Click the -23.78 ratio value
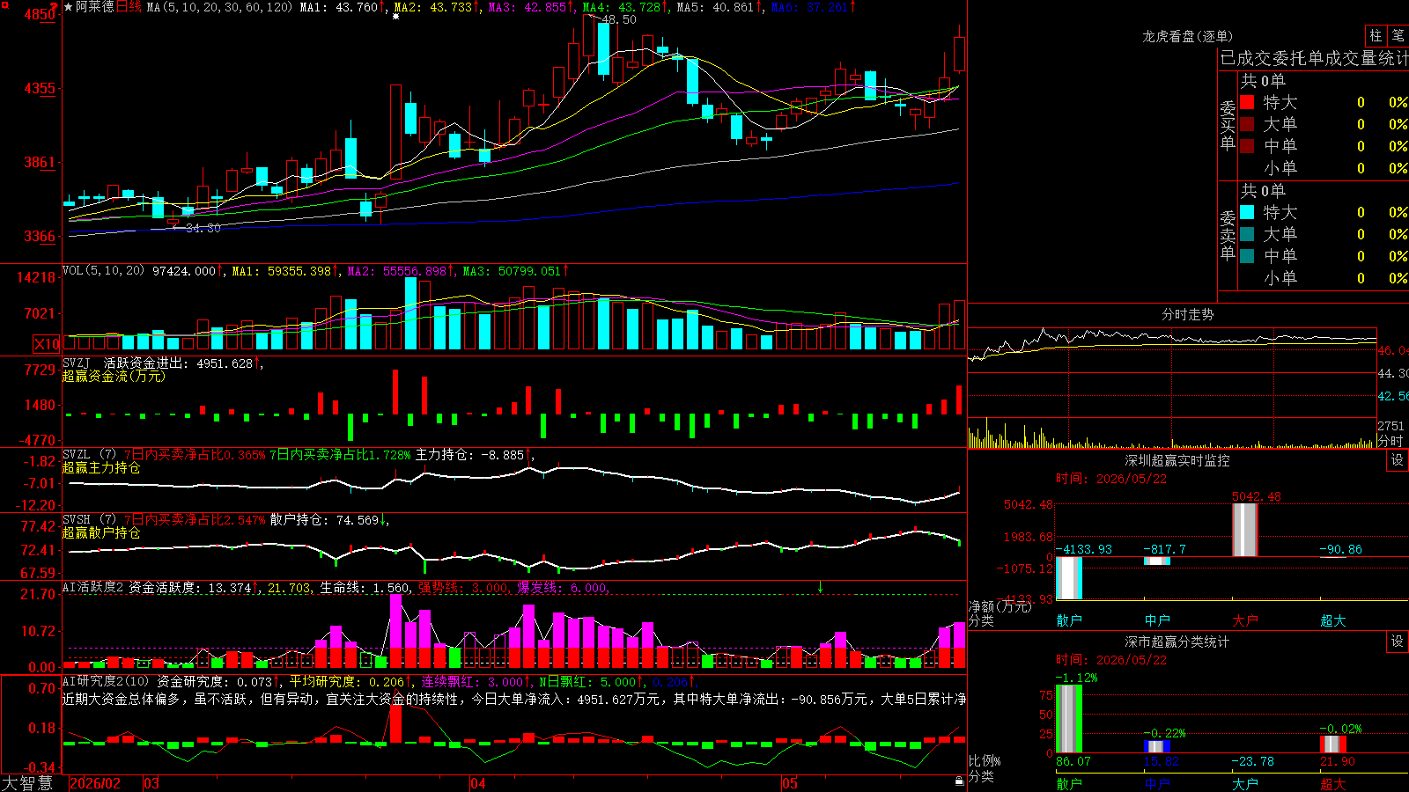The image size is (1409, 792). [1252, 761]
